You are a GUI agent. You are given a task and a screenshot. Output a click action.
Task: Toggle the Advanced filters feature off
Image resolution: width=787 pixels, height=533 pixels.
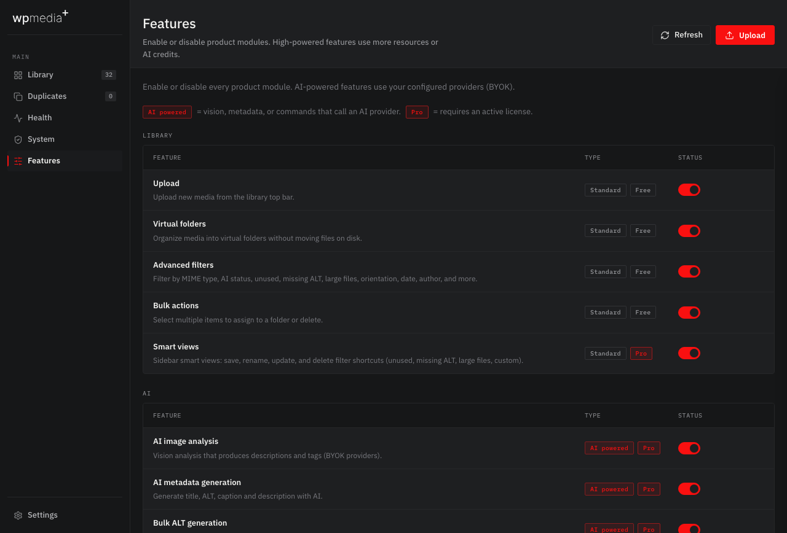689,271
